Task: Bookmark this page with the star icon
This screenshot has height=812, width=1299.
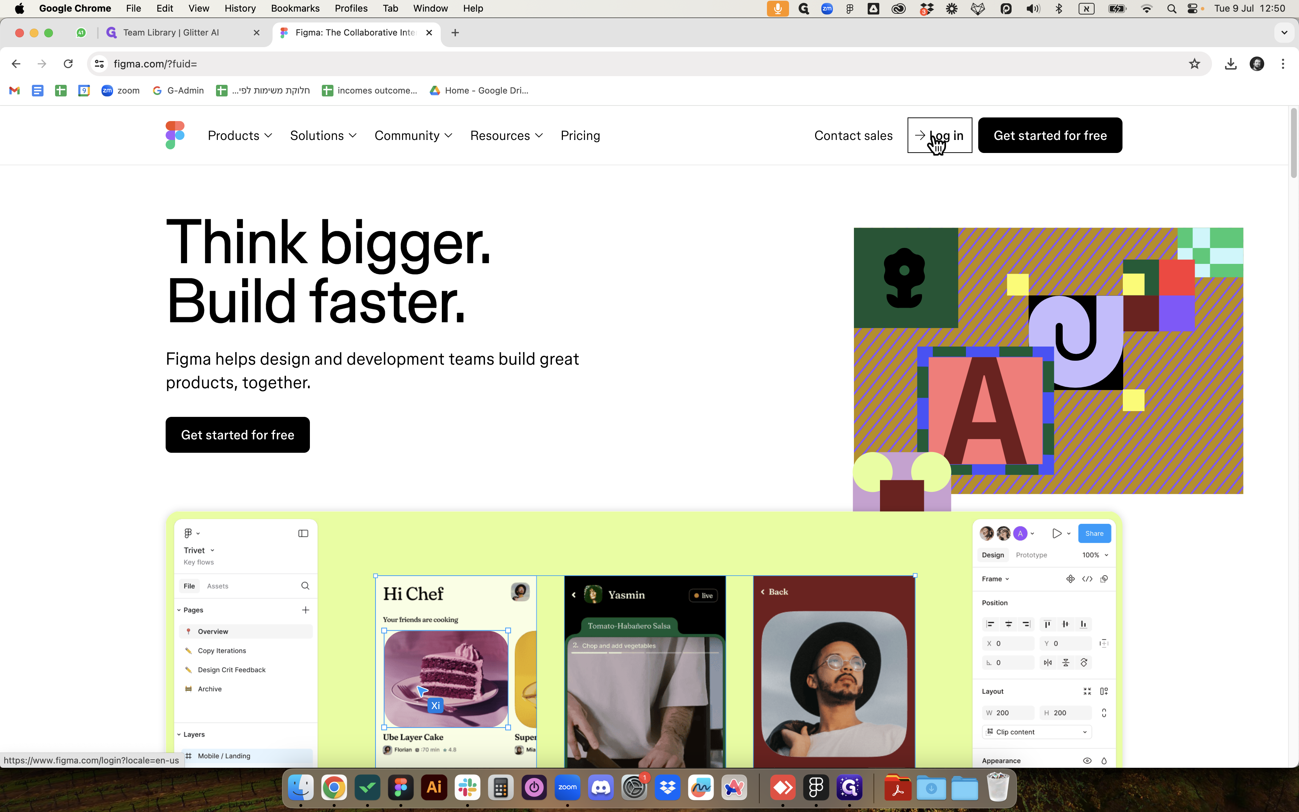Action: coord(1194,64)
